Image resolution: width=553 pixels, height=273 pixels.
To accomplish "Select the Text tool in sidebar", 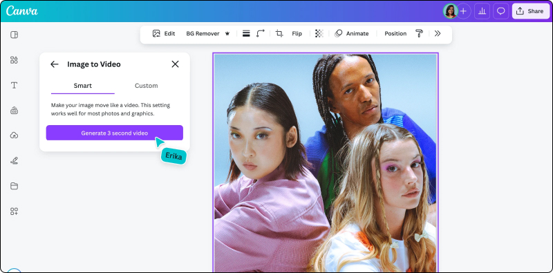I will [x=14, y=86].
